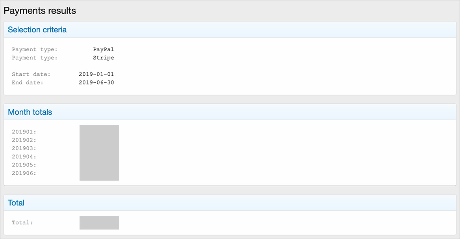Click the "Total:" row label
460x239 pixels.
[x=22, y=223]
